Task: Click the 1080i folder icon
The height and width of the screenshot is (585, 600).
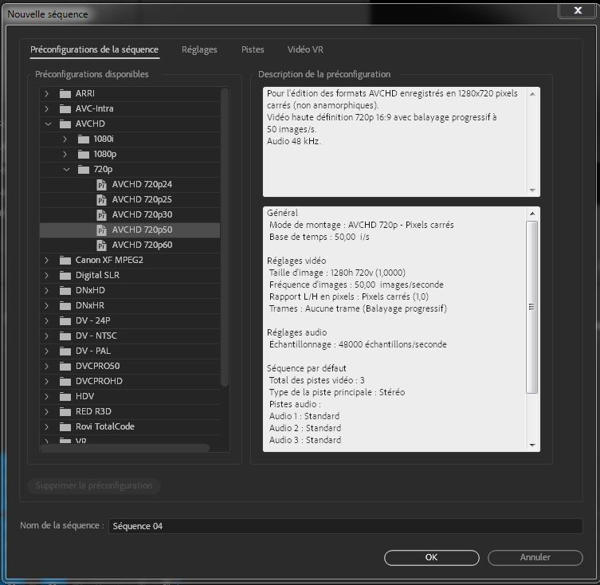Action: 84,139
